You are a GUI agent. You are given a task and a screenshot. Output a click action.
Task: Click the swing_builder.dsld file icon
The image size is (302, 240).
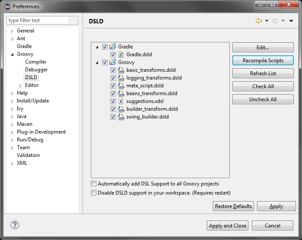[121, 117]
